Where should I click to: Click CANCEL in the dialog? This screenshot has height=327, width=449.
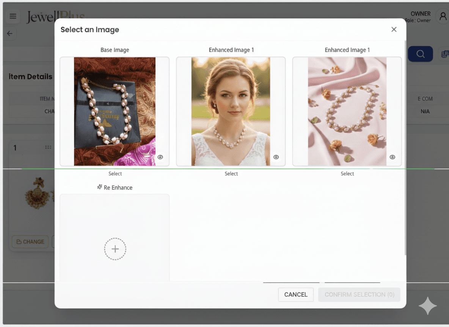[295, 294]
